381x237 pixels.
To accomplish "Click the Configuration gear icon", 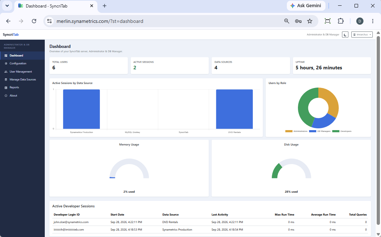I will coord(6,63).
